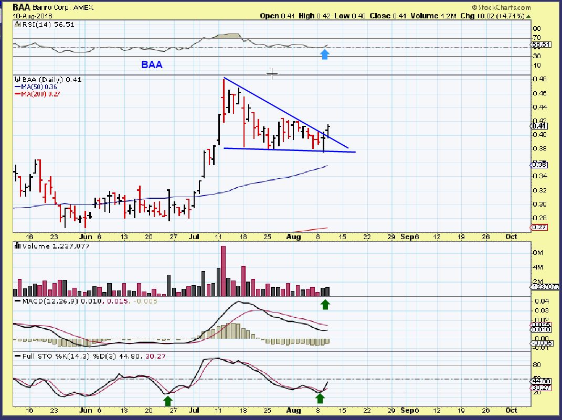The image size is (562, 420).
Task: Click the 'Low 0.40' value
Action: (x=350, y=16)
